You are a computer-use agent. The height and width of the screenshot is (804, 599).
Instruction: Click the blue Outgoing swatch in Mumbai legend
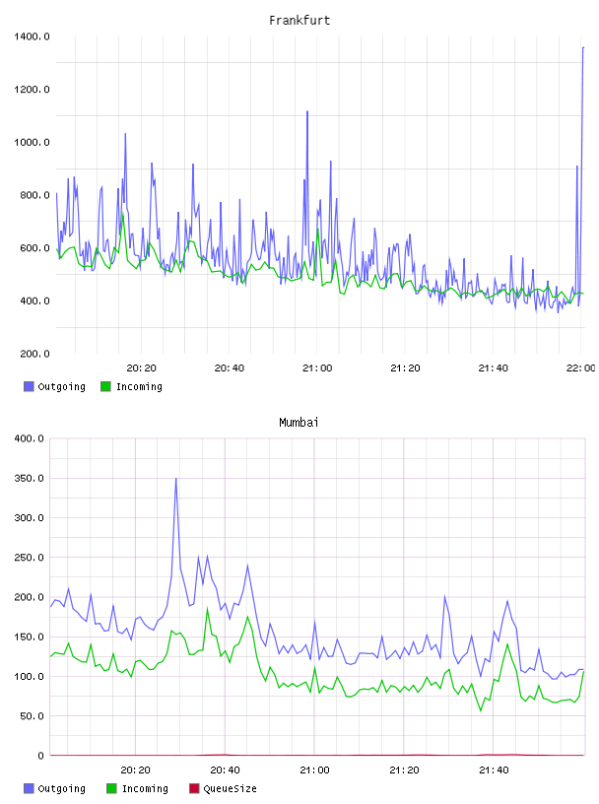pyautogui.click(x=29, y=788)
